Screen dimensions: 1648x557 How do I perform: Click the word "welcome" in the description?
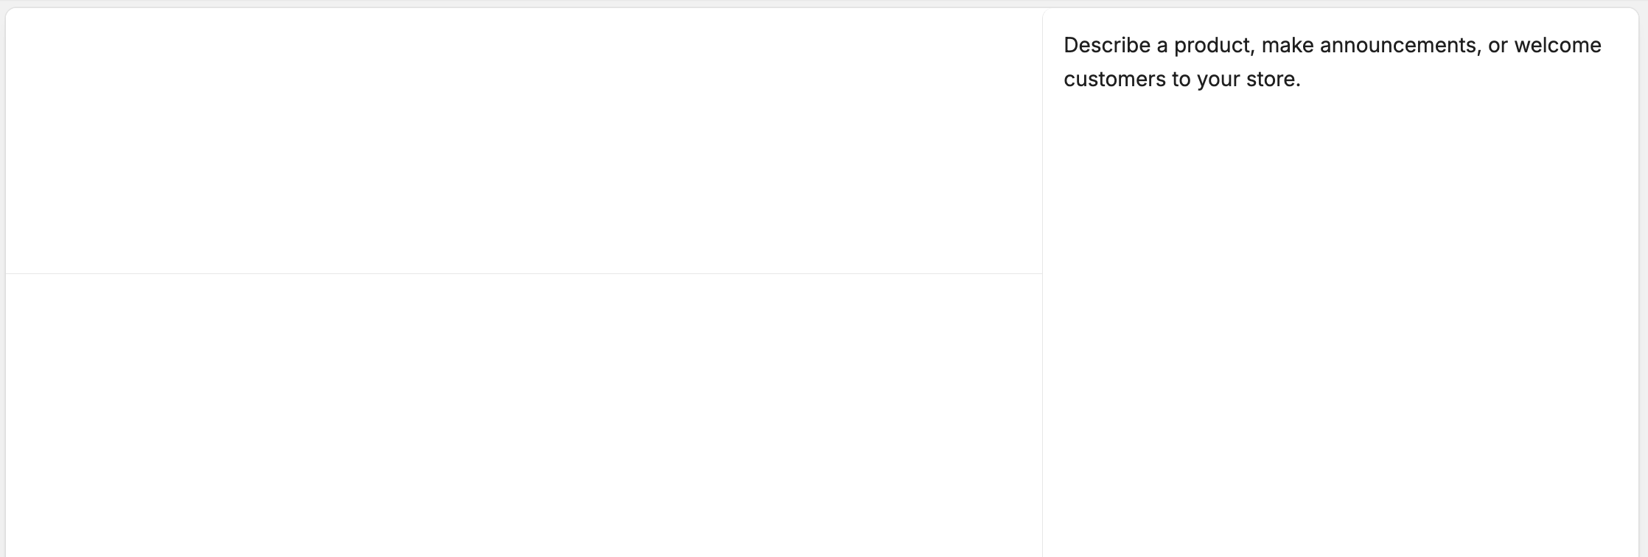coord(1557,46)
